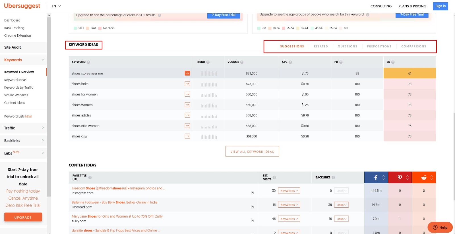
Task: Open Plans & Pricing link
Action: tap(412, 6)
